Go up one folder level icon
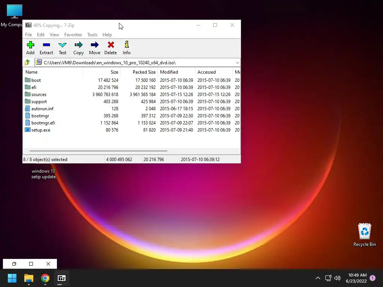383x287 pixels. [x=27, y=62]
